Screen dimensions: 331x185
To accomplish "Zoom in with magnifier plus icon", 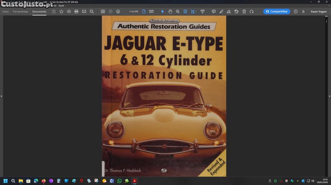I will pyautogui.click(x=178, y=11).
